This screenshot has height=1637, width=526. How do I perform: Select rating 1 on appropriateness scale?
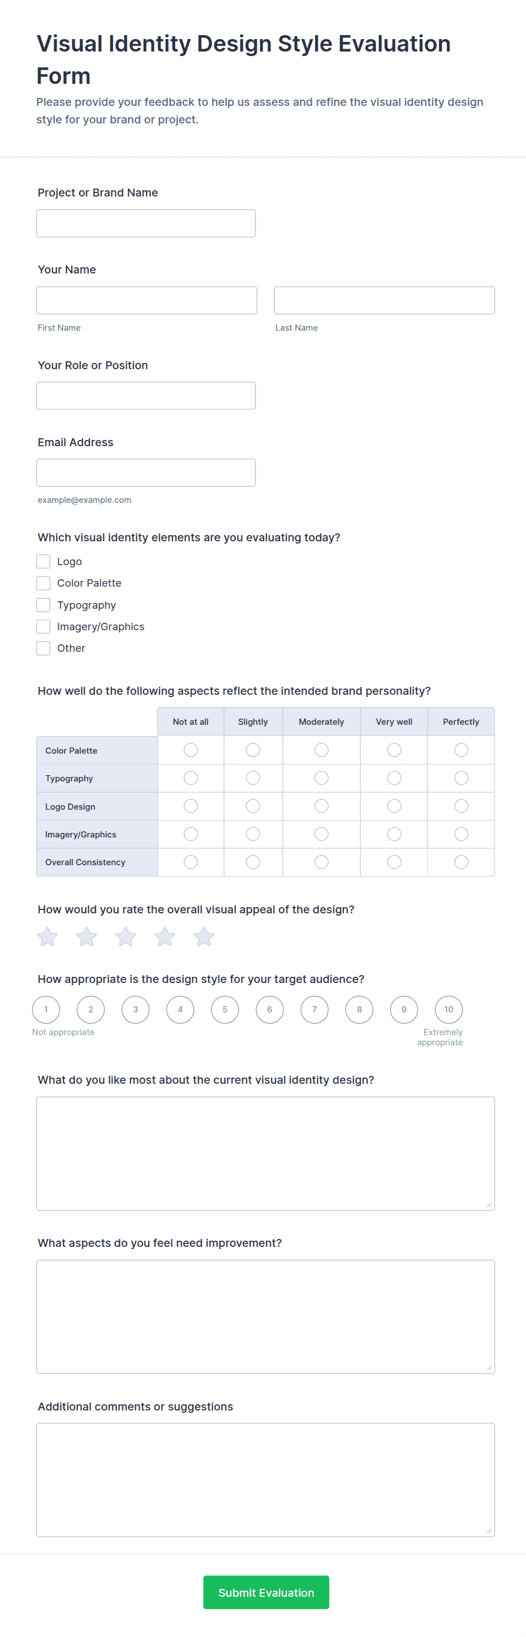pos(46,1010)
